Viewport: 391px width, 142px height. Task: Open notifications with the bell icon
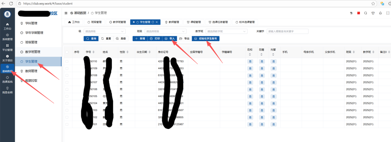coord(380,13)
